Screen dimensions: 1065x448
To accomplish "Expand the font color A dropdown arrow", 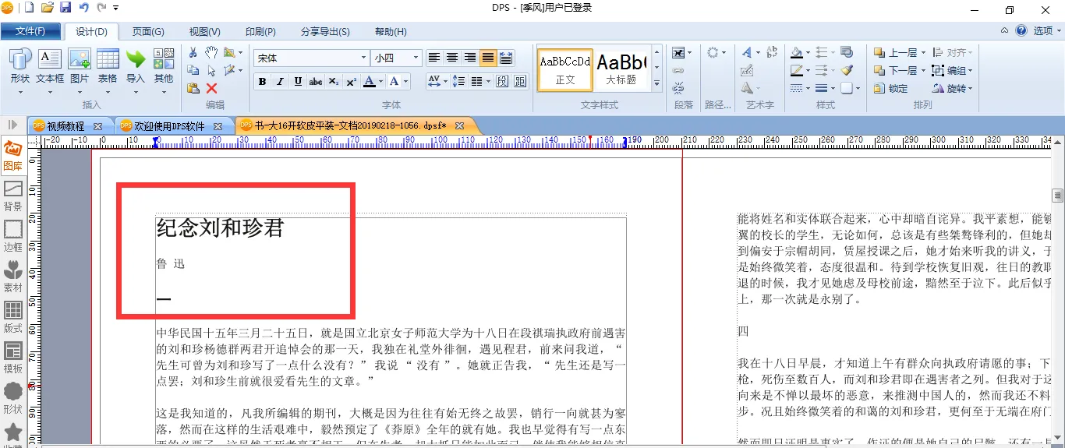I will point(381,81).
